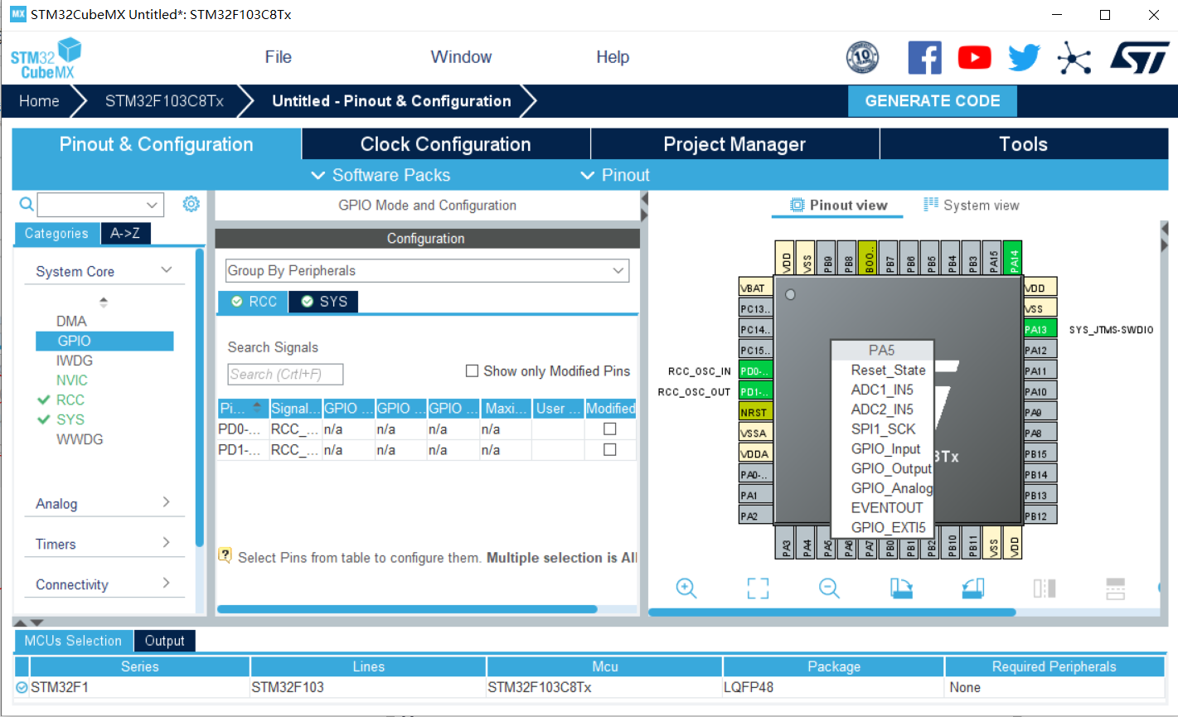
Task: Select the NRST pin on the chip
Action: 755,412
